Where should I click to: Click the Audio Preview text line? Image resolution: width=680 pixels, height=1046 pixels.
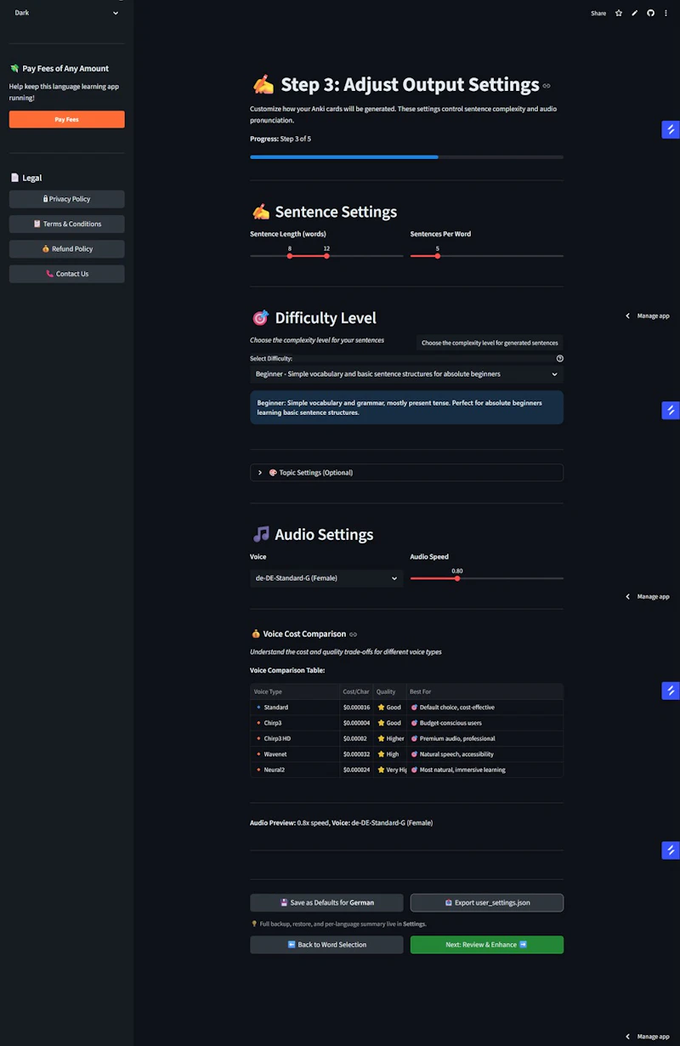click(x=341, y=823)
